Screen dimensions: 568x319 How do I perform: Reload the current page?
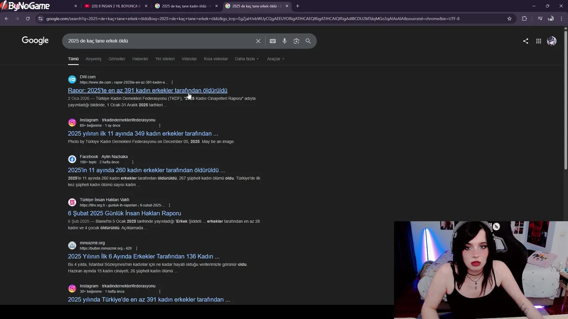(28, 19)
